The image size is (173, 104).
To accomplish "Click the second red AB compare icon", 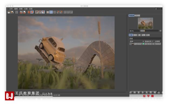I will pos(61,12).
